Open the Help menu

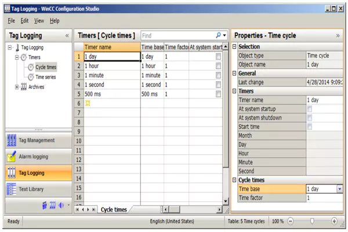tap(55, 21)
